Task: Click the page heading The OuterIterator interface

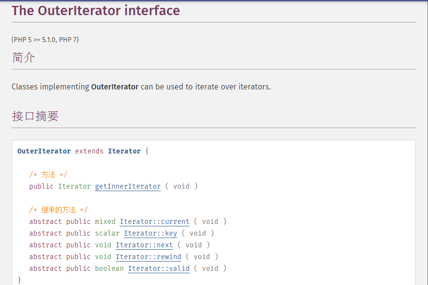Action: pos(95,10)
